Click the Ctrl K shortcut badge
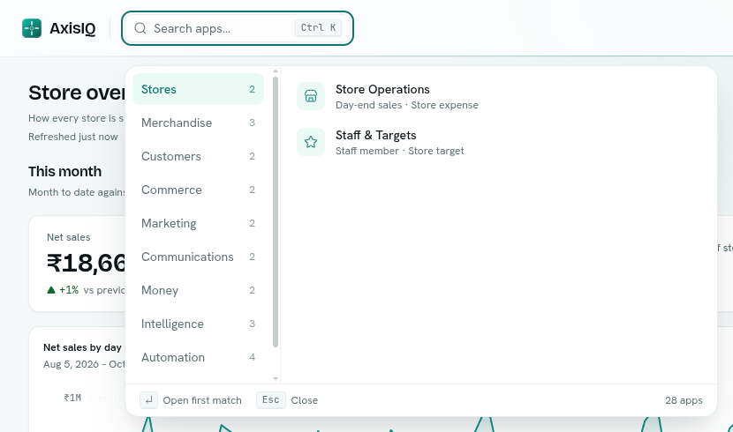 (318, 28)
